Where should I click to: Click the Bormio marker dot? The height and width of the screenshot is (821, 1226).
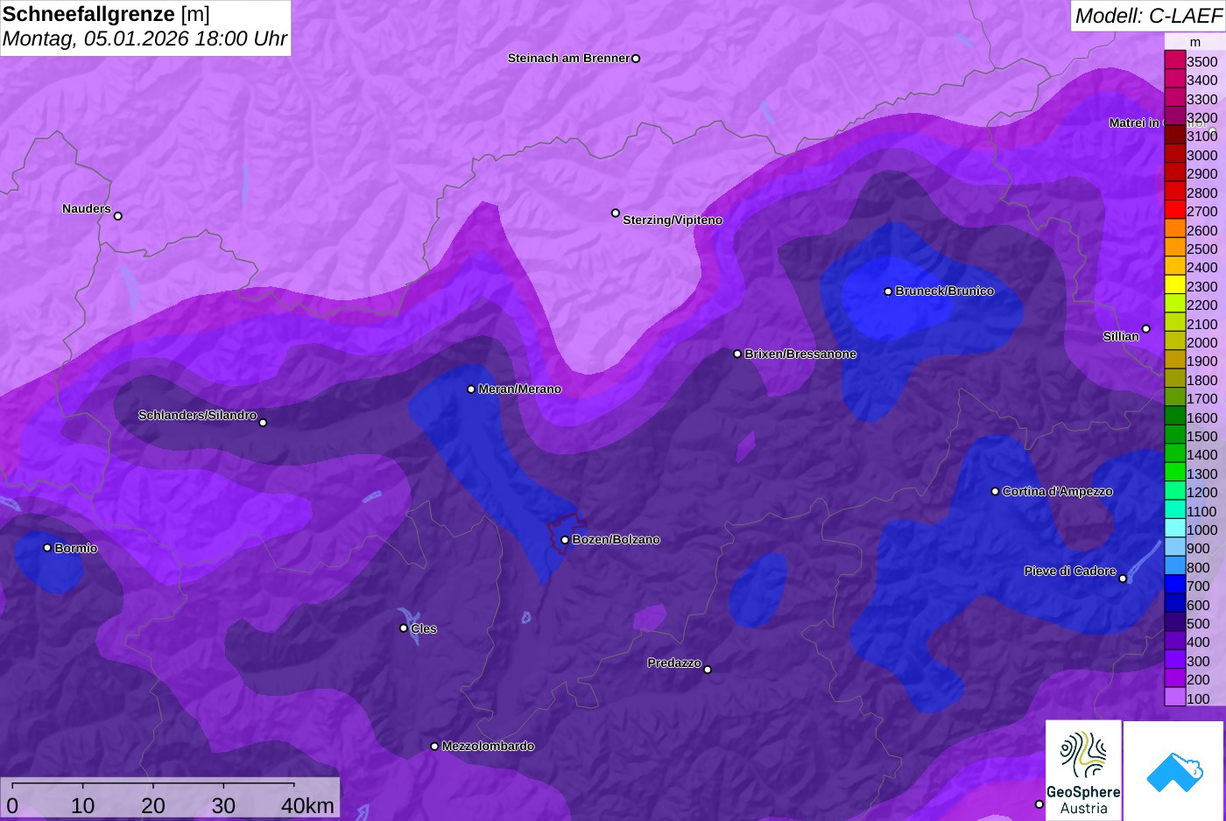[47, 548]
